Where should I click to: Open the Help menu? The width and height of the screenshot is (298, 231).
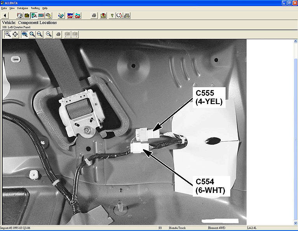tap(45, 8)
